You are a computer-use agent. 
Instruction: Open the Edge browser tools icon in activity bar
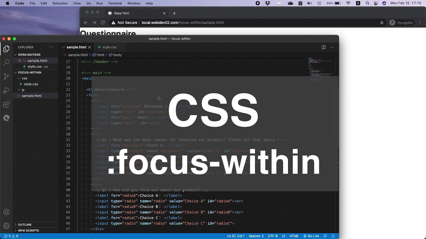tap(6, 118)
